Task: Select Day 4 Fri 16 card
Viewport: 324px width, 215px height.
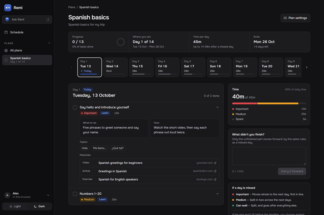Action: pos(167,67)
